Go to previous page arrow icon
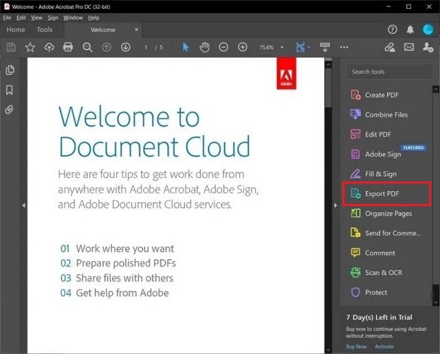This screenshot has height=354, width=440. (x=107, y=47)
